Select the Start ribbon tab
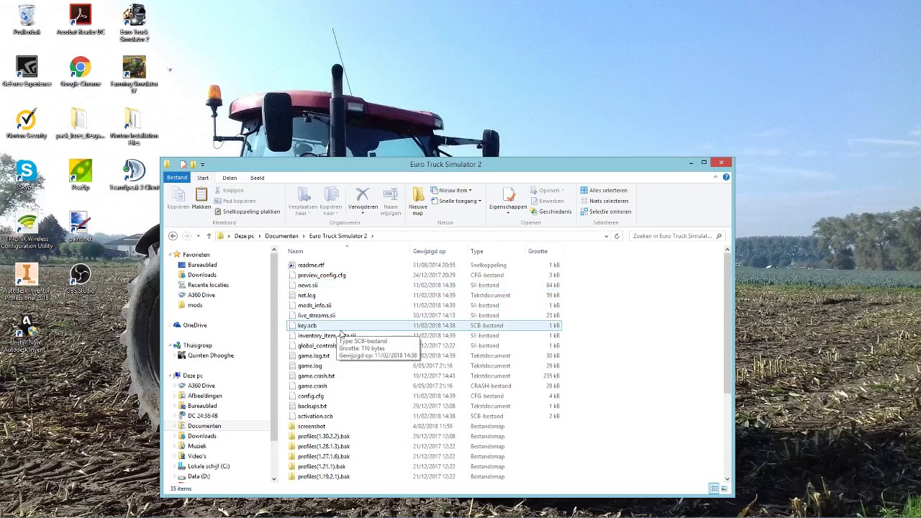The height and width of the screenshot is (518, 921). 203,178
